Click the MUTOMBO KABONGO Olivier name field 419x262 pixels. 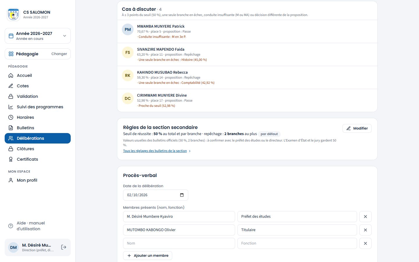[x=179, y=230]
